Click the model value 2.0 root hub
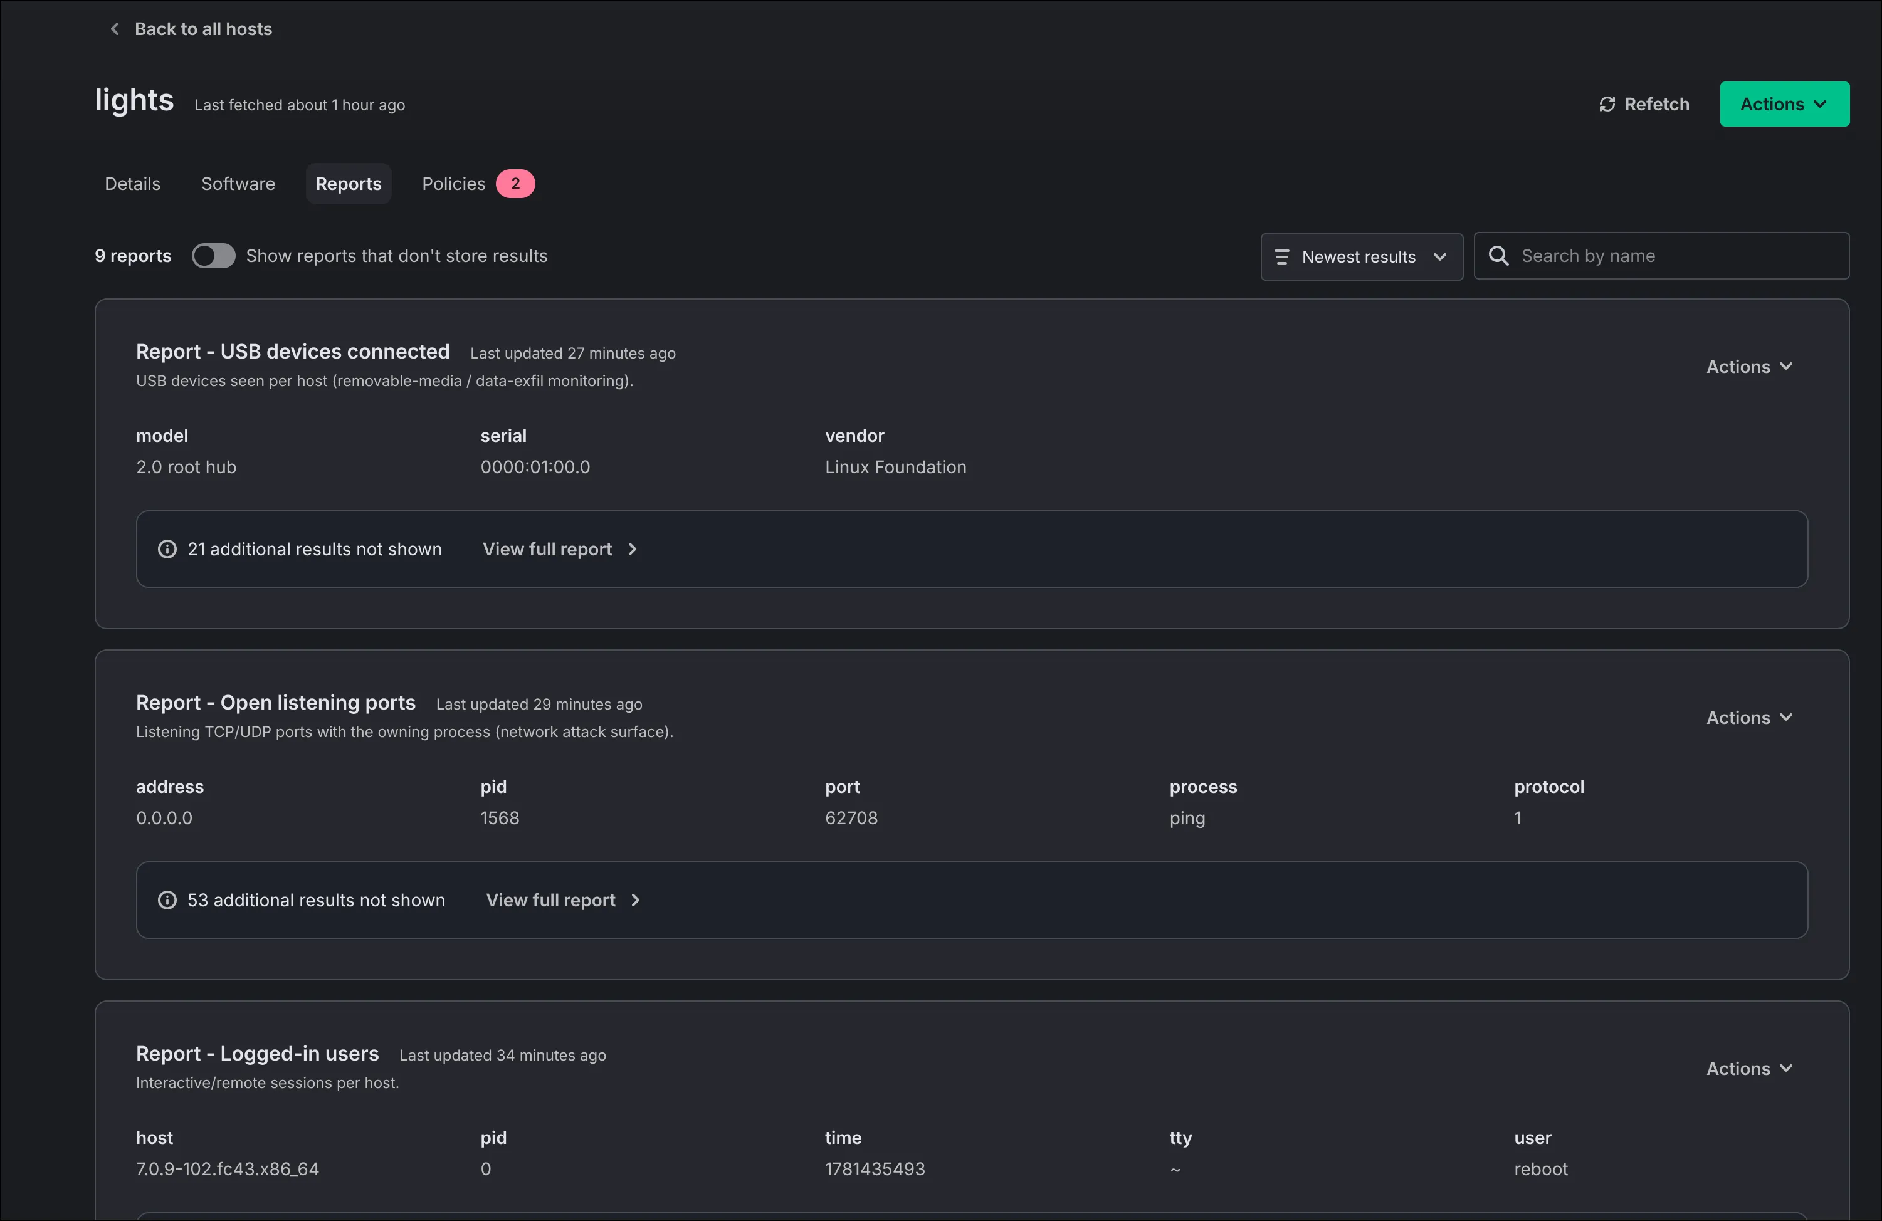 coord(186,466)
